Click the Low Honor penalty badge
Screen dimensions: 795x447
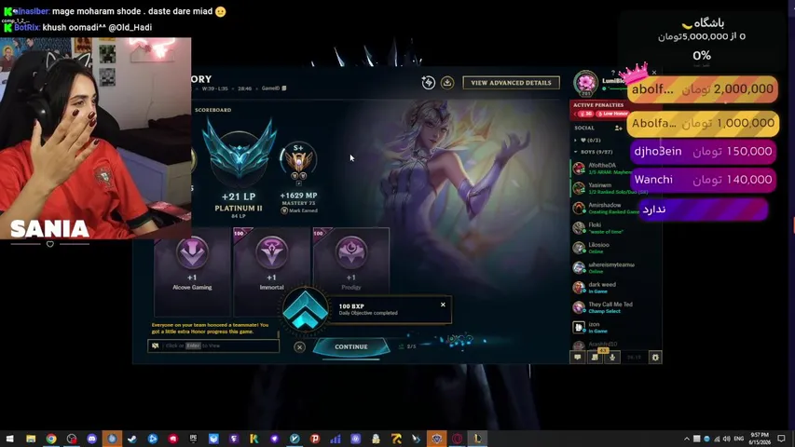pos(612,114)
